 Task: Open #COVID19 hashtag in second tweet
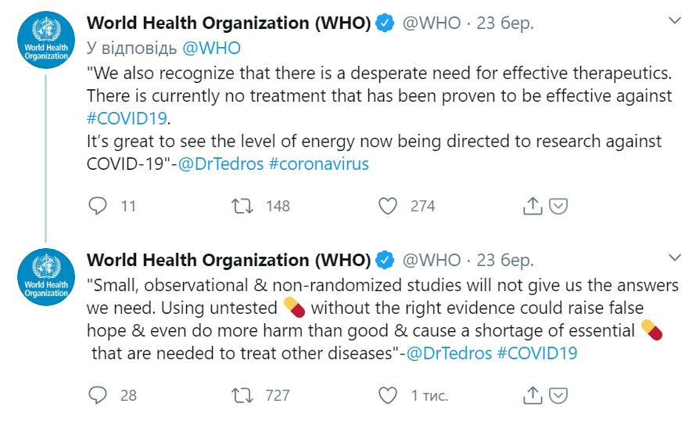click(537, 353)
